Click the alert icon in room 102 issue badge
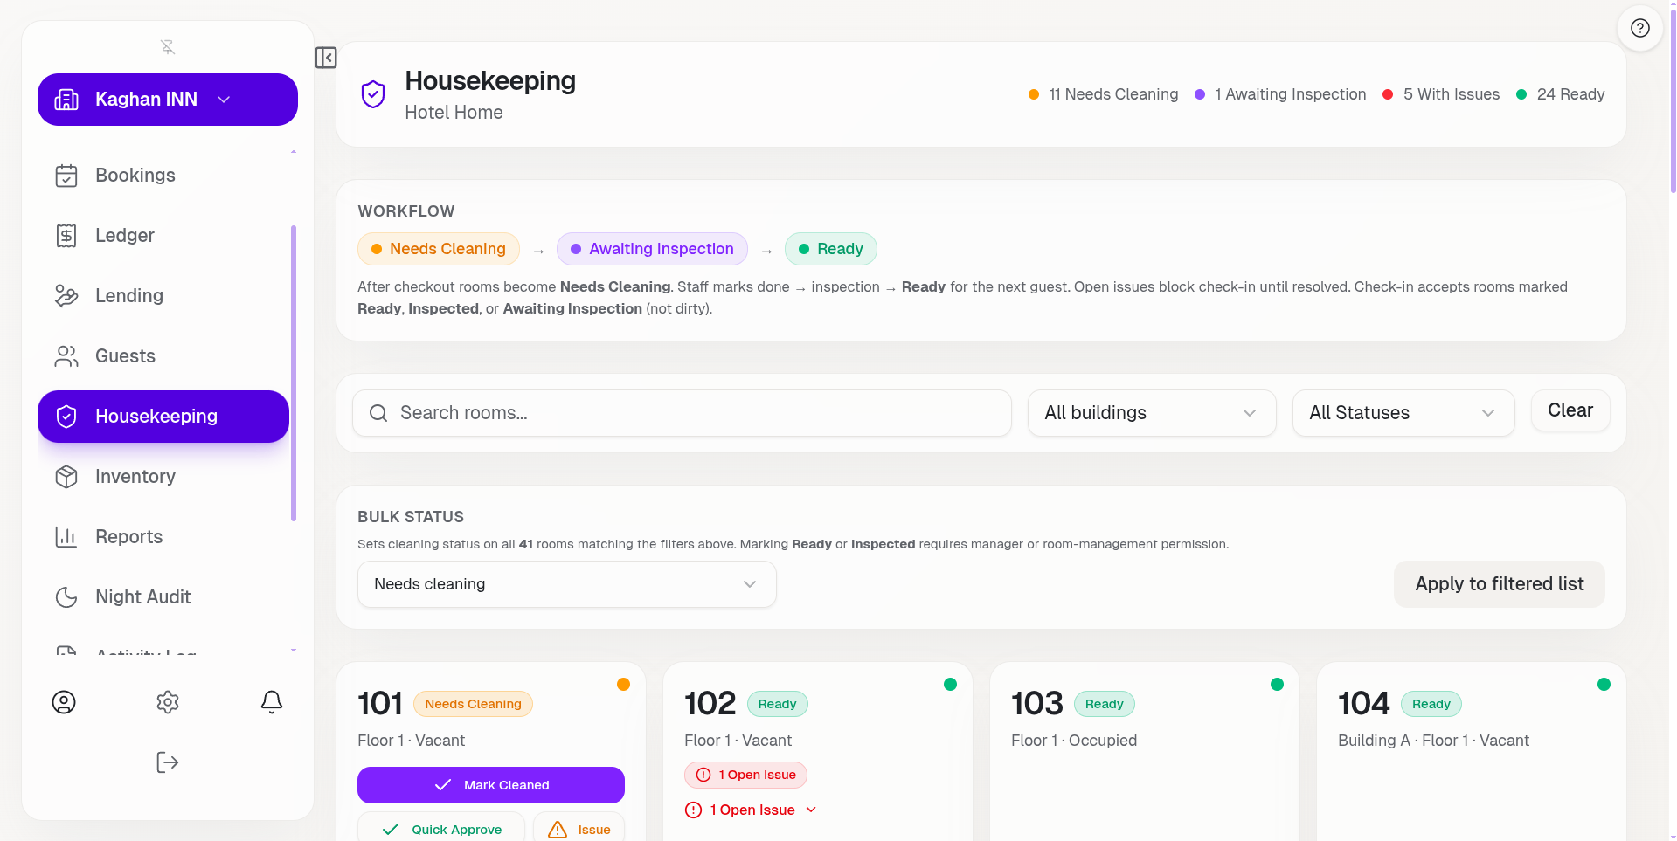The width and height of the screenshot is (1677, 841). click(703, 775)
